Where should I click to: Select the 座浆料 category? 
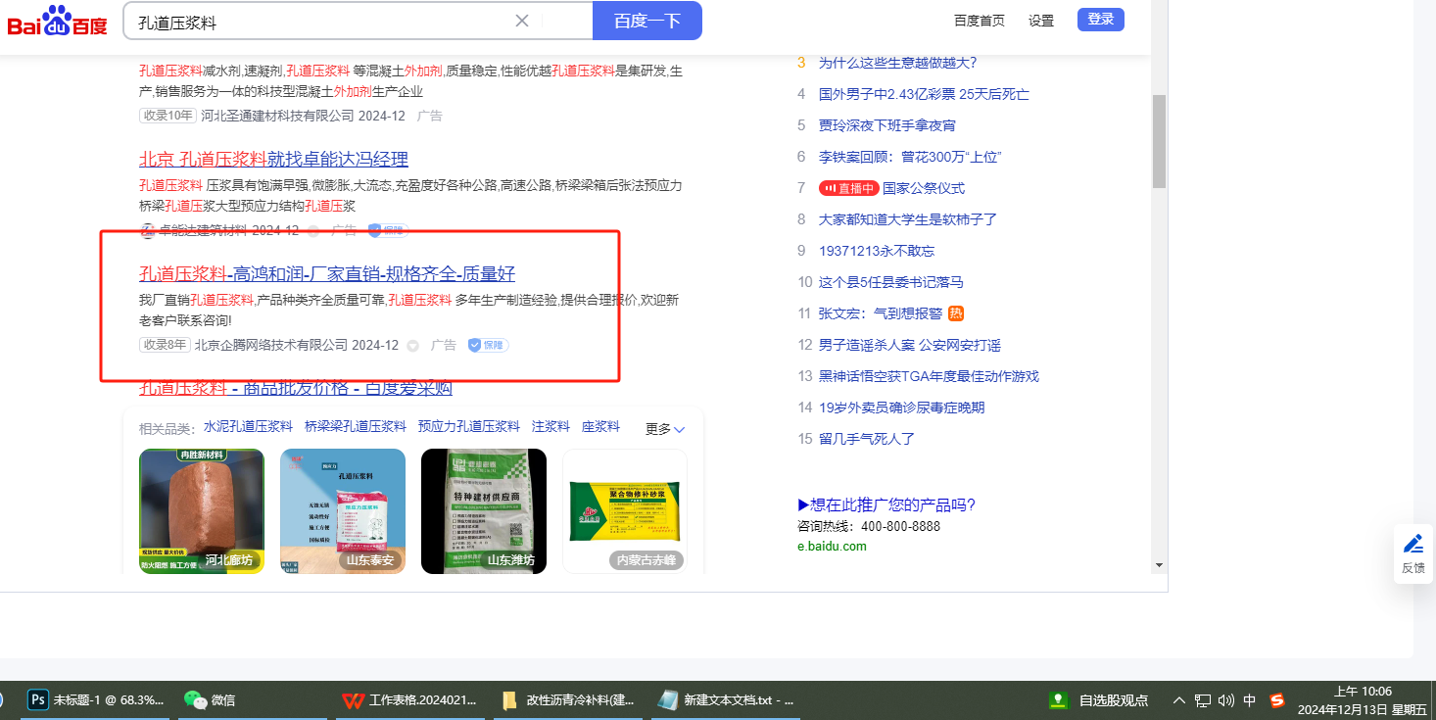click(x=601, y=427)
